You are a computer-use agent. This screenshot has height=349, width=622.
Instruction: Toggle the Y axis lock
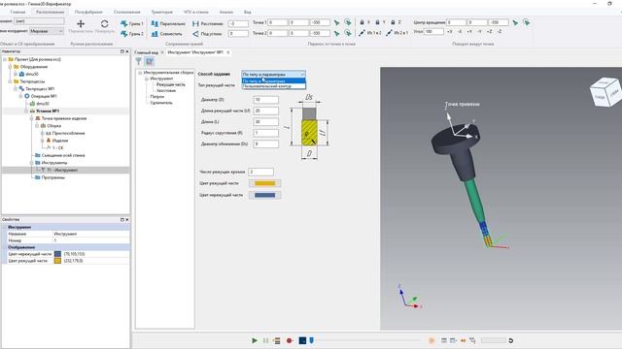pyautogui.click(x=377, y=22)
